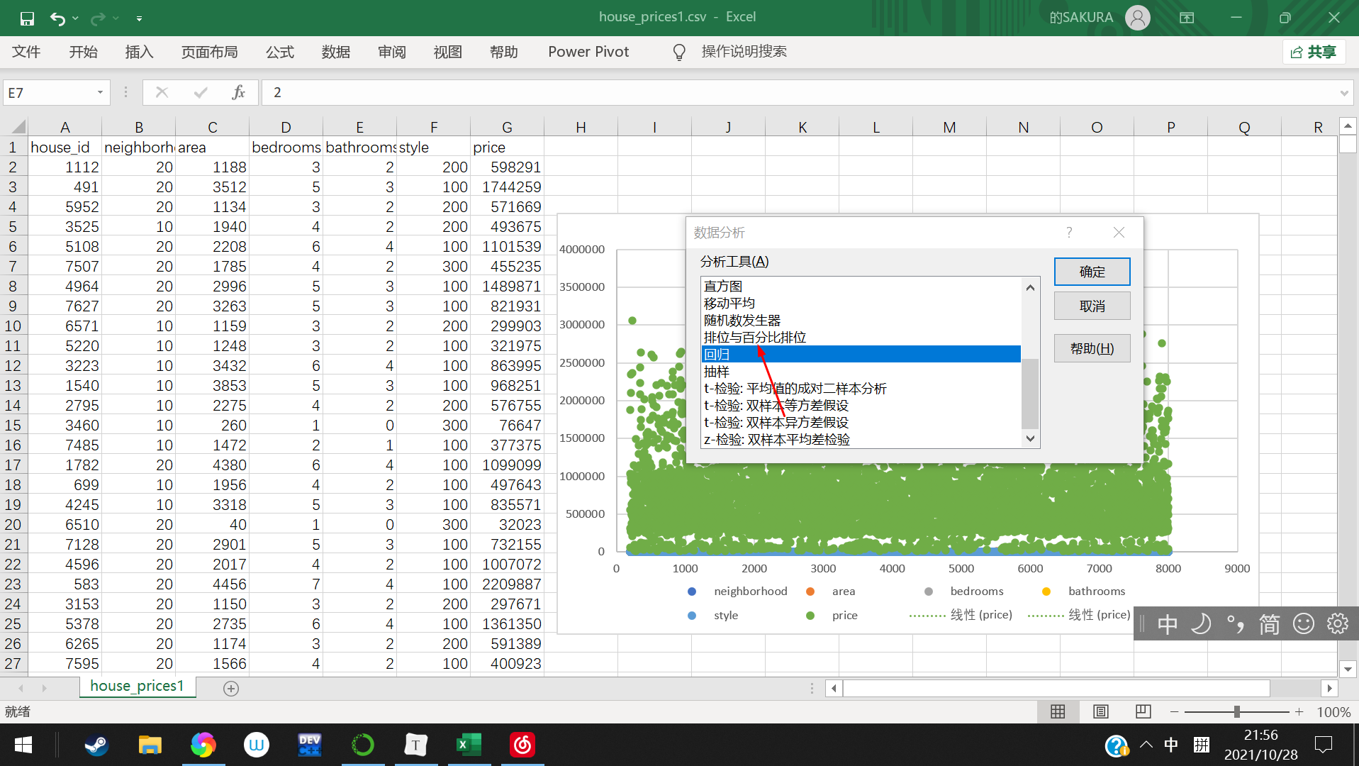Switch to the 数据 ribbon tab
This screenshot has width=1359, height=766.
coord(336,52)
